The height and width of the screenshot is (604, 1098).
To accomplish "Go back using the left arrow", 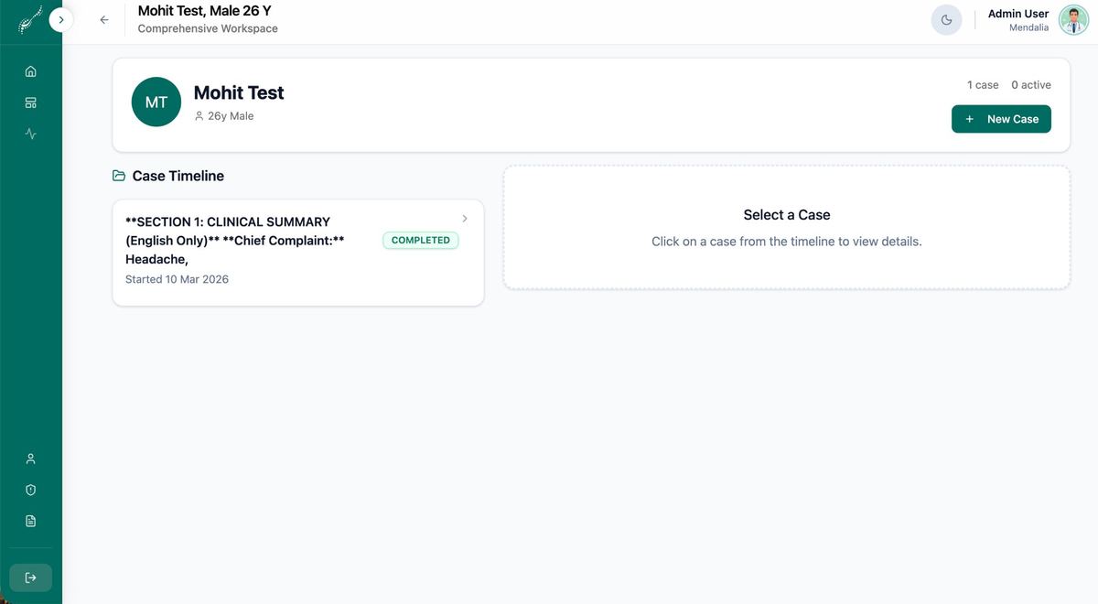I will coord(104,20).
